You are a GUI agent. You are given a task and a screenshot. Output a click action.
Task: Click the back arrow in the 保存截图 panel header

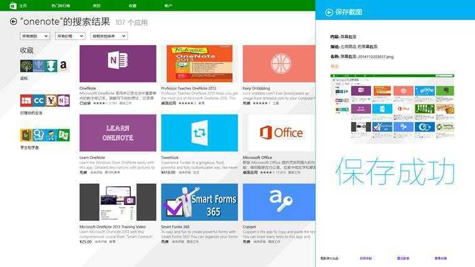pyautogui.click(x=329, y=12)
